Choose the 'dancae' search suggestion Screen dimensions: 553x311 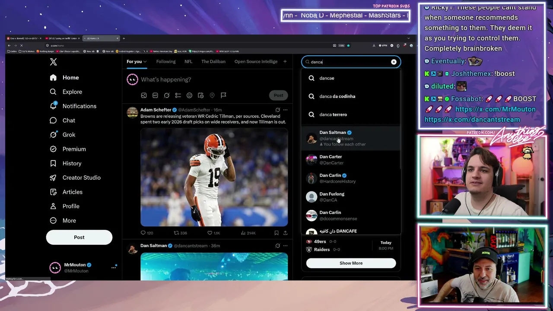351,78
